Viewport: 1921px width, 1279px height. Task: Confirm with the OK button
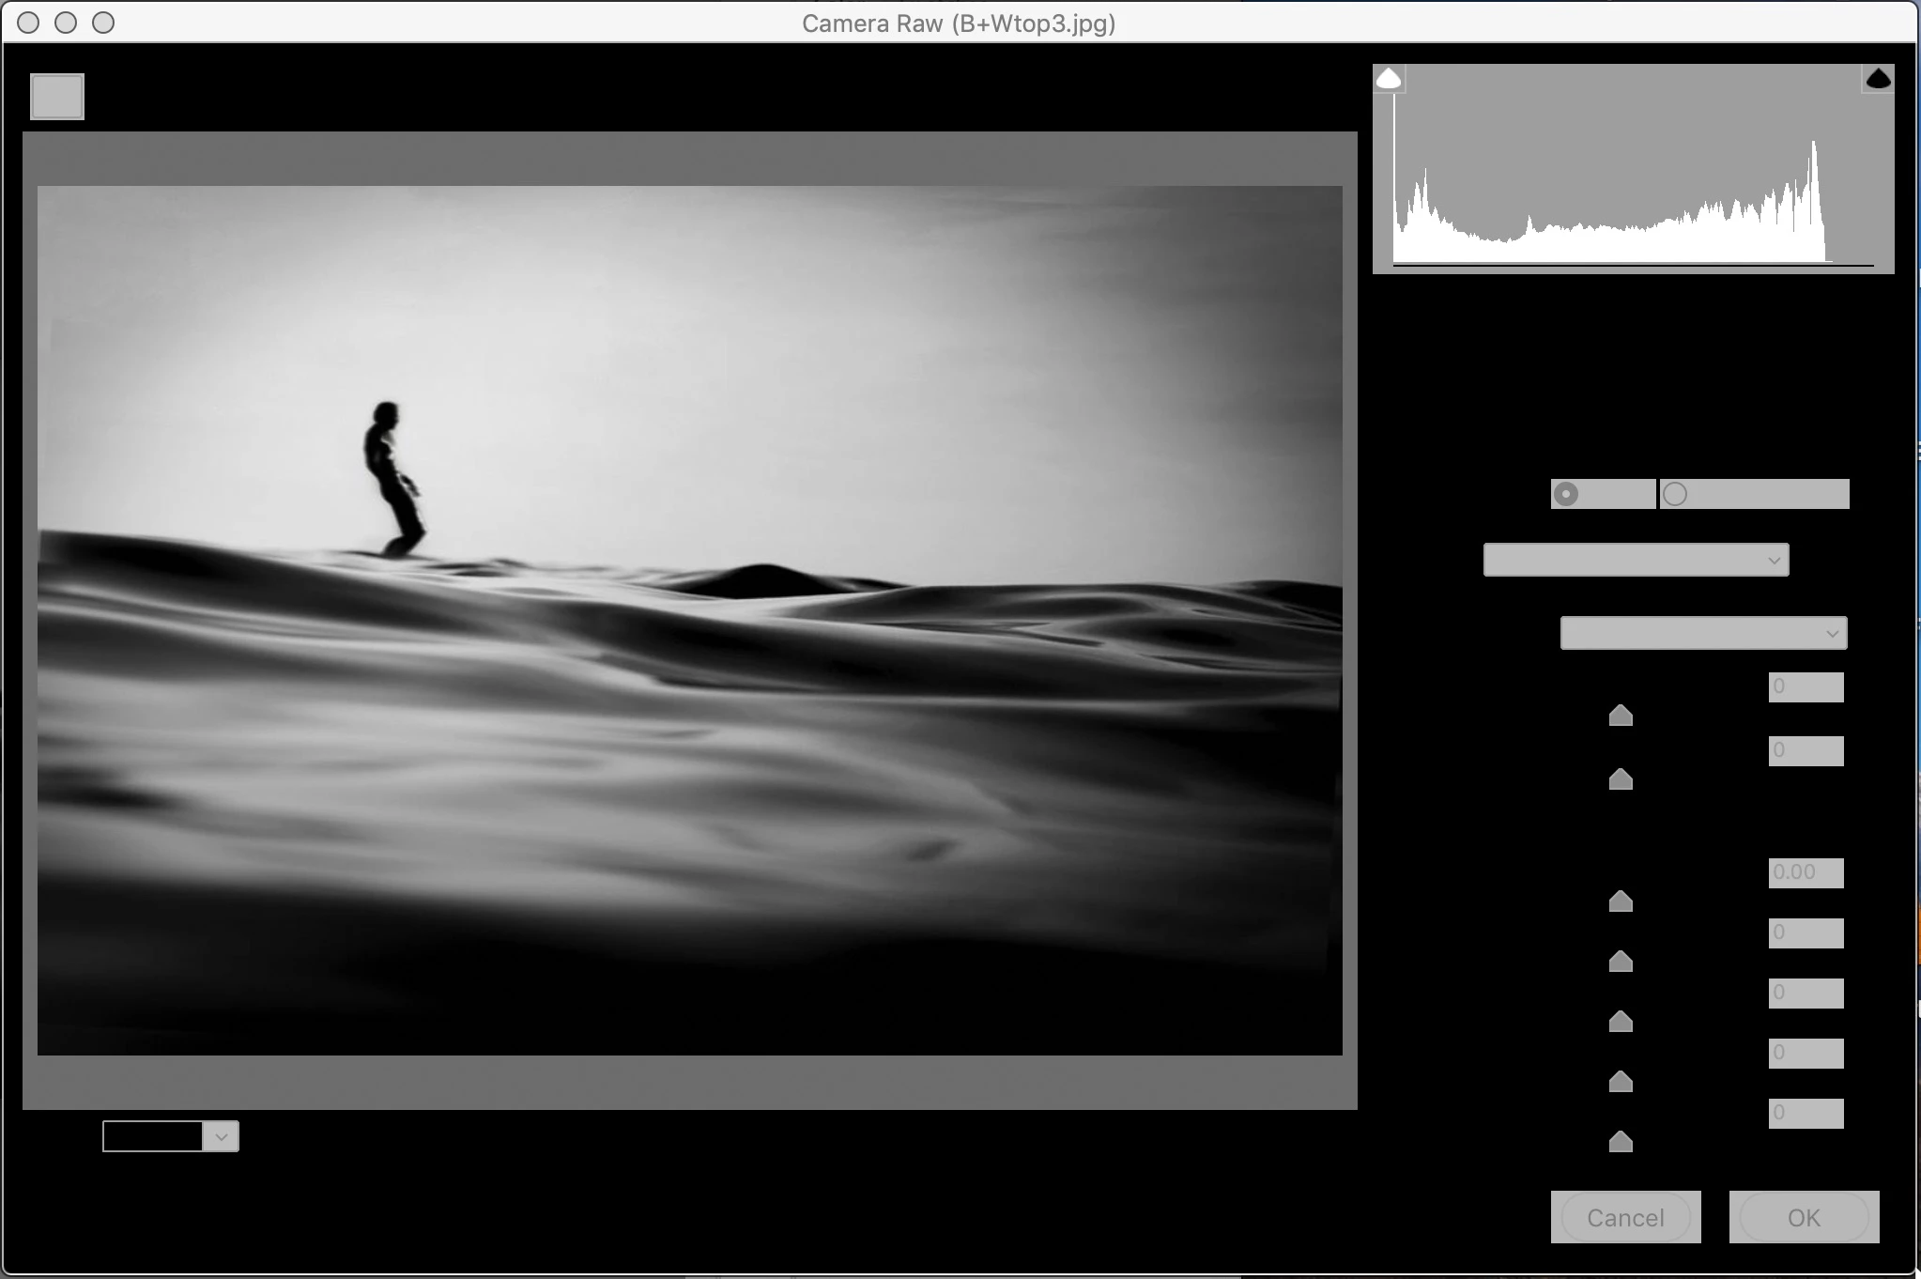tap(1804, 1218)
